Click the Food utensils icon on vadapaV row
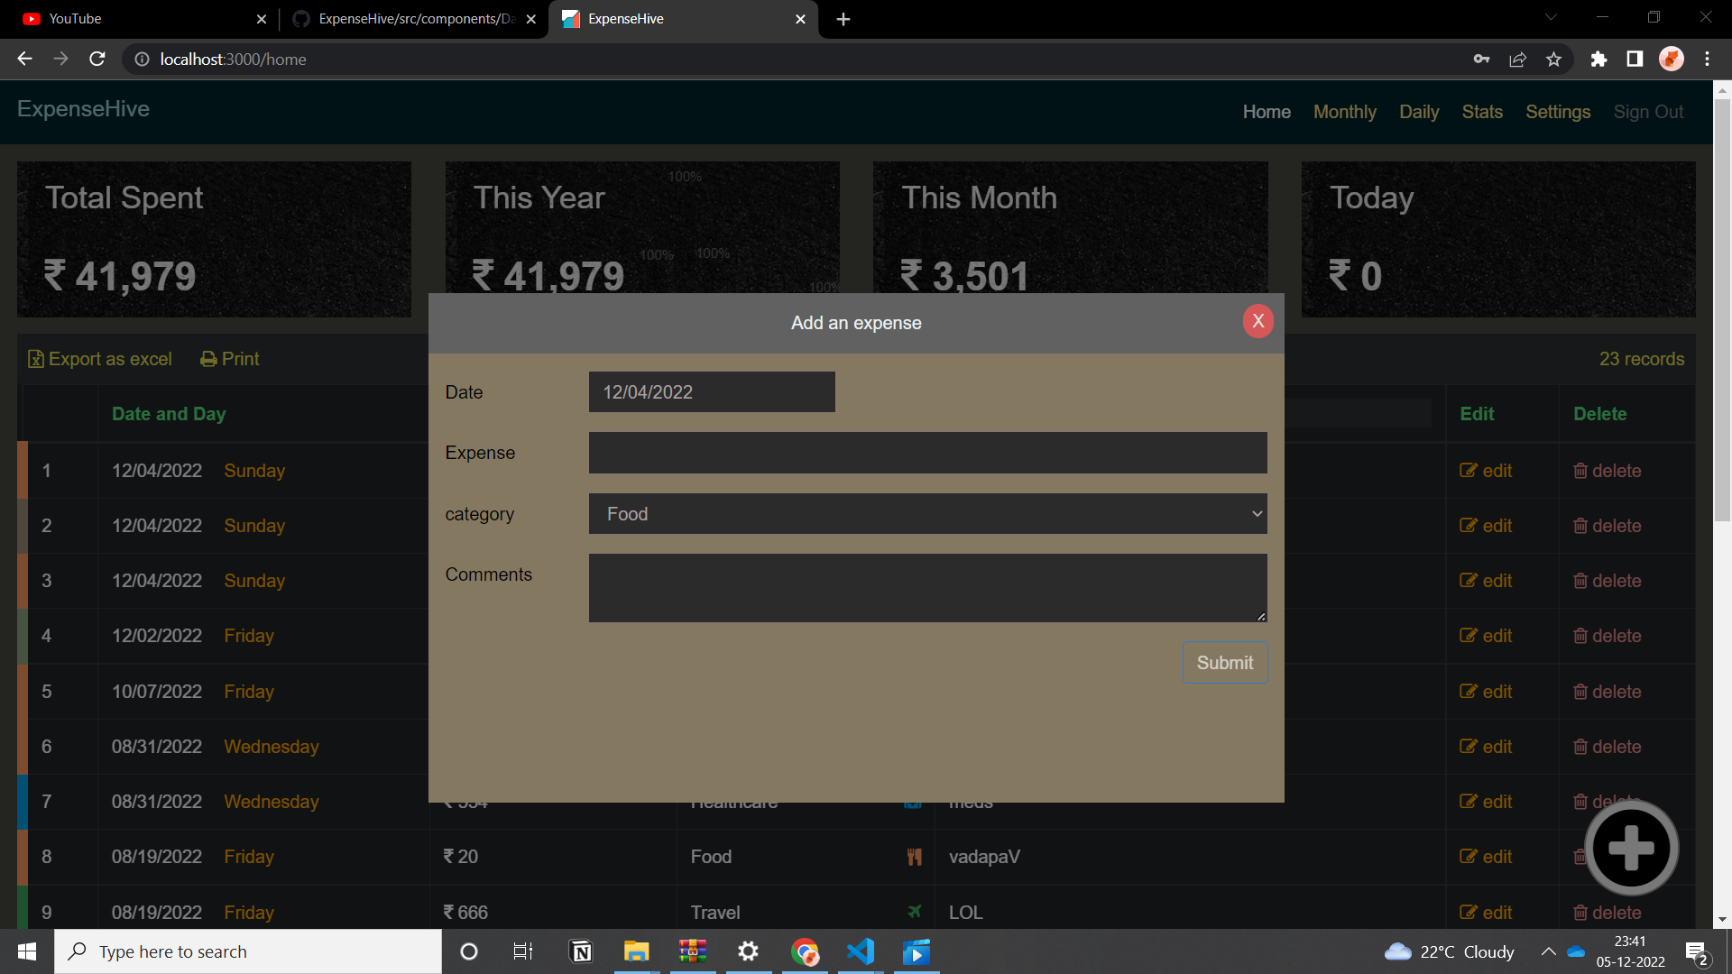The height and width of the screenshot is (974, 1732). click(x=914, y=856)
